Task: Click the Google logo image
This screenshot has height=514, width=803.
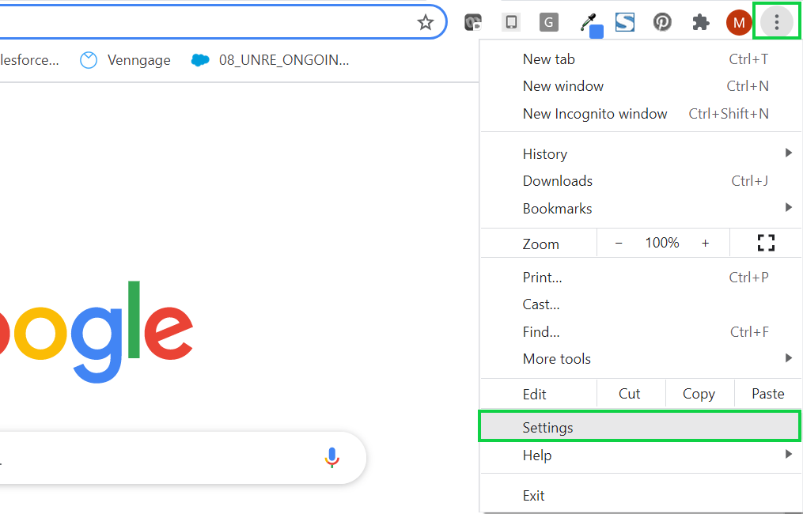Action: point(97,331)
